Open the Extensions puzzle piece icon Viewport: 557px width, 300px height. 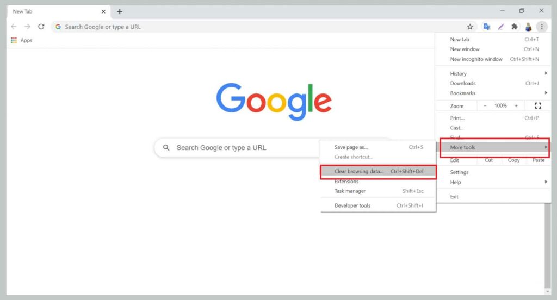click(515, 27)
